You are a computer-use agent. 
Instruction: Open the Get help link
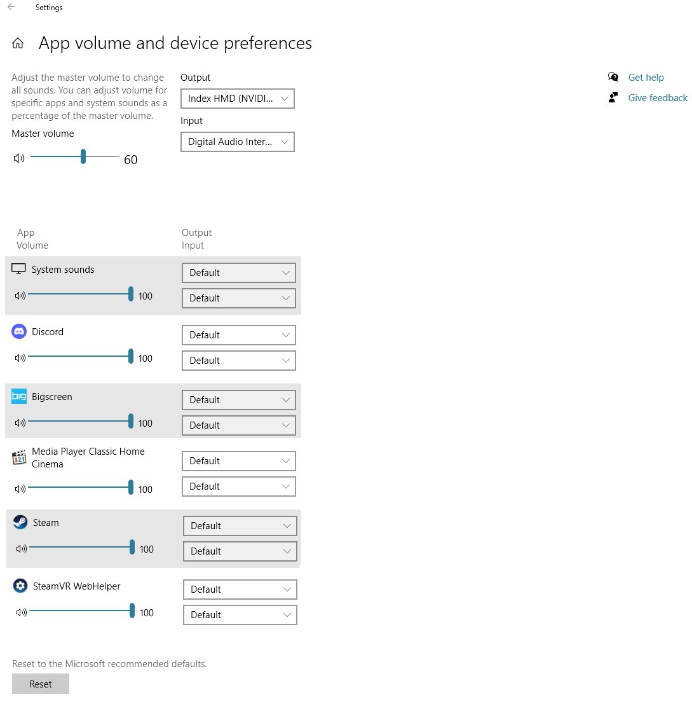(646, 78)
